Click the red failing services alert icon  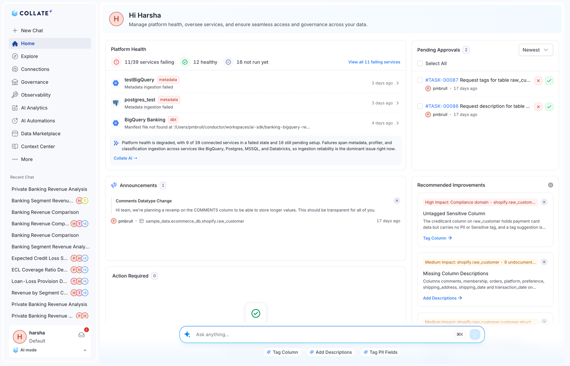click(116, 62)
